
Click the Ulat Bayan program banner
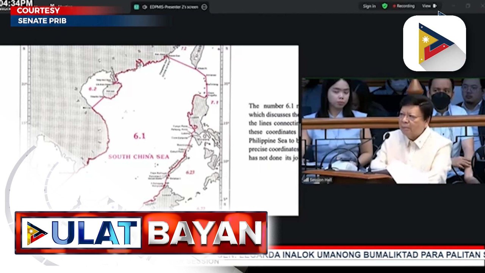coord(141,232)
